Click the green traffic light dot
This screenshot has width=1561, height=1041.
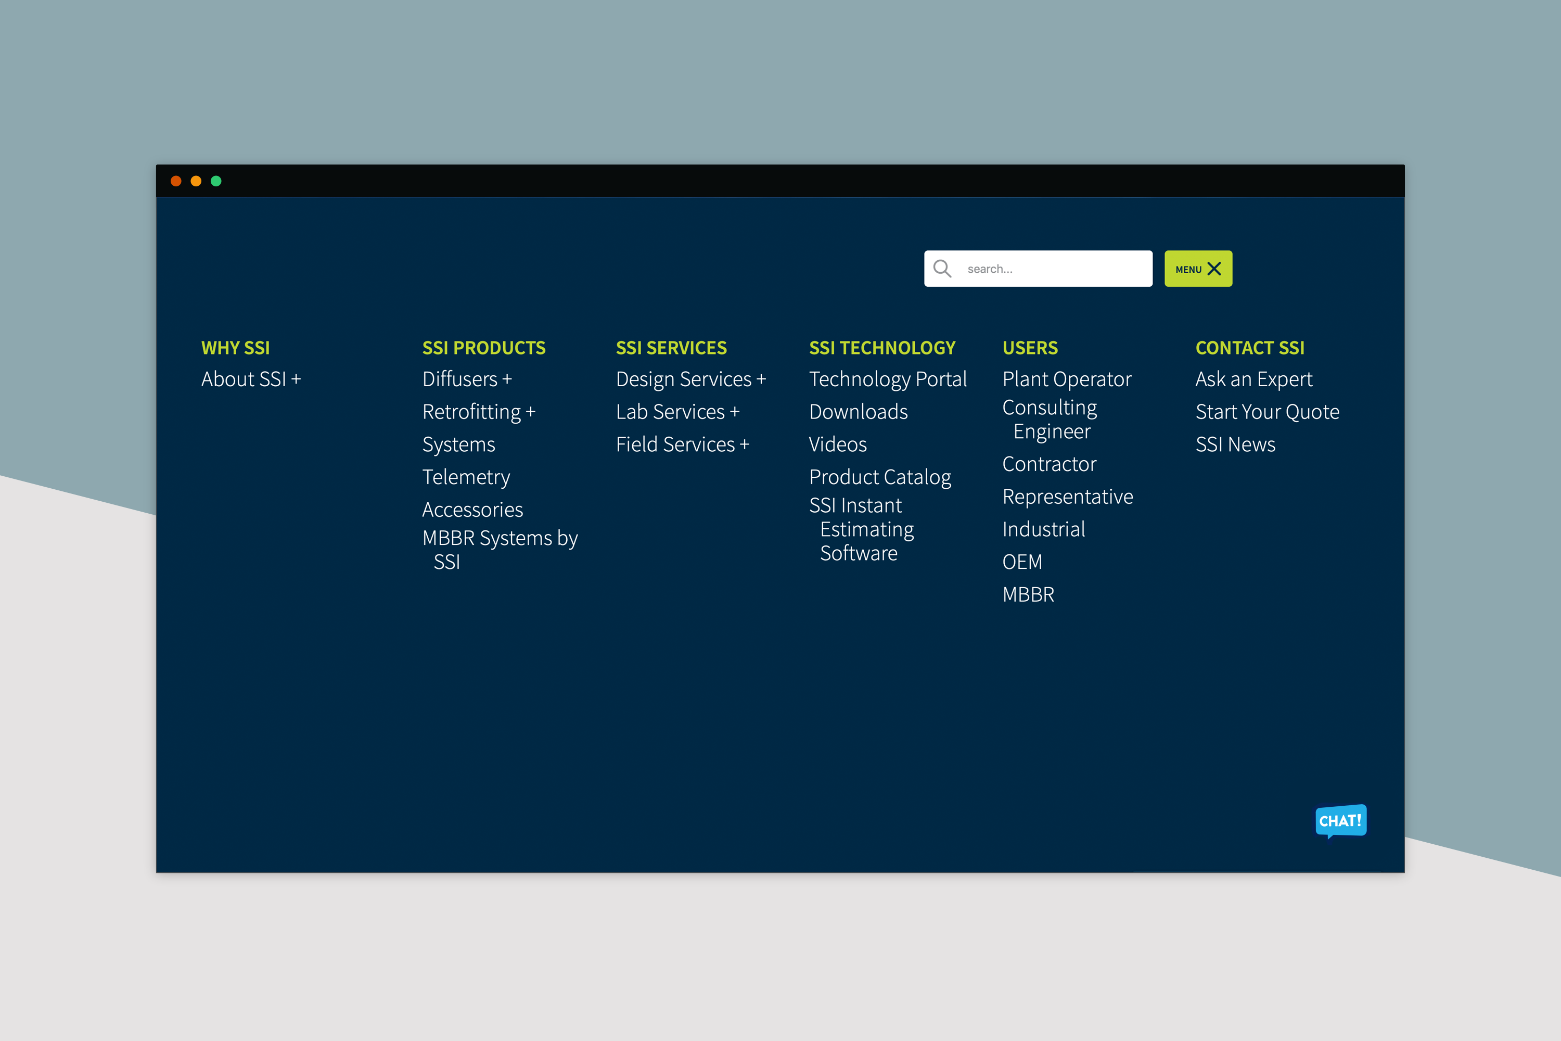[216, 181]
